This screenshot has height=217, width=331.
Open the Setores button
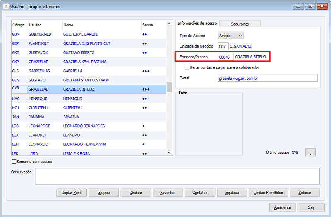pos(305,193)
